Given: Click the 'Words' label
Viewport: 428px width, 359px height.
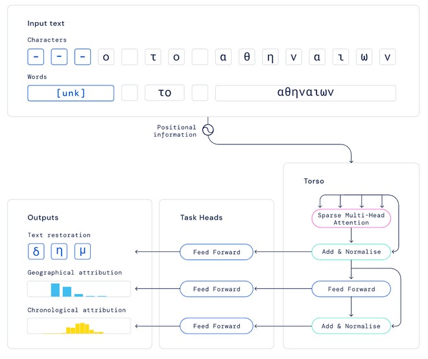Looking at the screenshot, I should point(37,76).
